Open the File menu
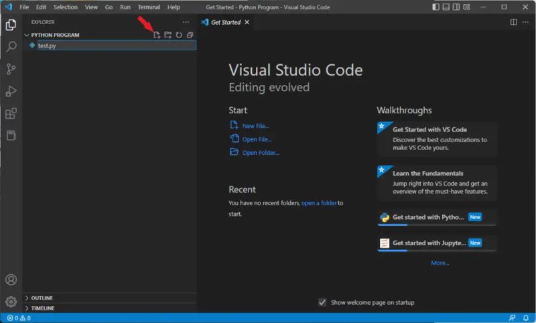Viewport: 536px width, 323px height. pos(24,7)
